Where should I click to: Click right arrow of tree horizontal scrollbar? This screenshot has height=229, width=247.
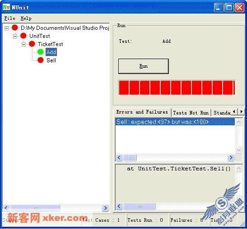105,208
